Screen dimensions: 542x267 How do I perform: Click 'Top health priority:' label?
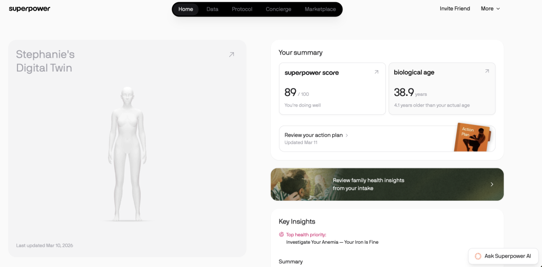pyautogui.click(x=306, y=235)
